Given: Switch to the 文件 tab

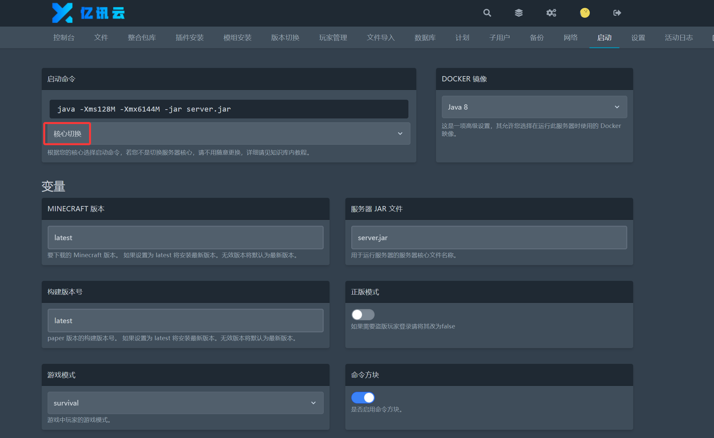Looking at the screenshot, I should click(101, 38).
